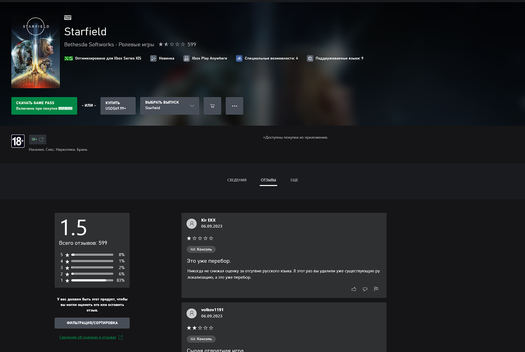Switch to the Сведения tab
The image size is (525, 352).
(237, 180)
